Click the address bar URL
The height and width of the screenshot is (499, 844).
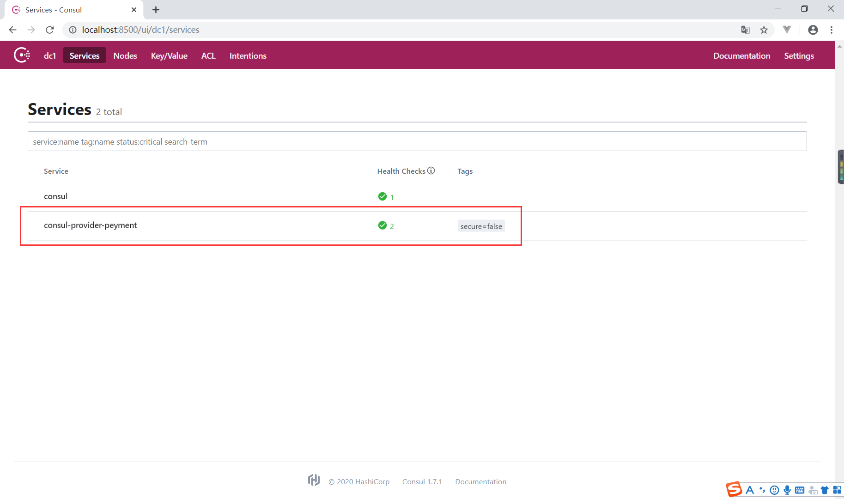(141, 30)
